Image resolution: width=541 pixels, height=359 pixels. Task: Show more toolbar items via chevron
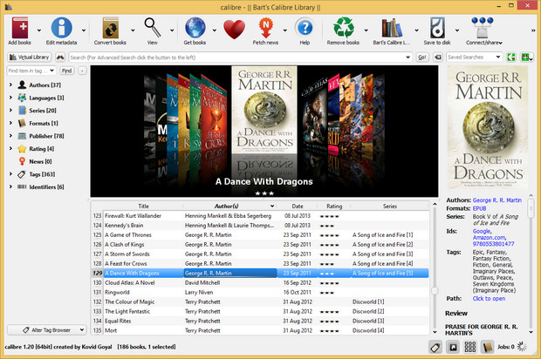[533, 30]
